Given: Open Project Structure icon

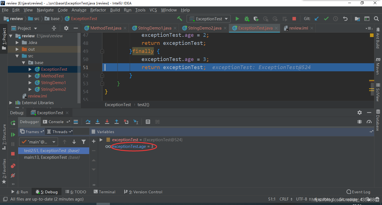Looking at the screenshot, I should point(357,19).
